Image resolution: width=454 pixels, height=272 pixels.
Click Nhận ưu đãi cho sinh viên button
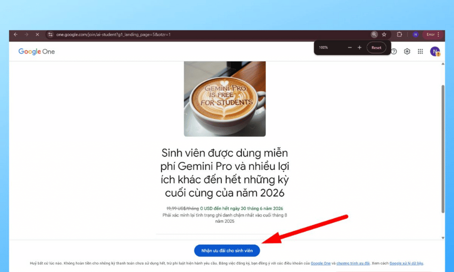[227, 251]
